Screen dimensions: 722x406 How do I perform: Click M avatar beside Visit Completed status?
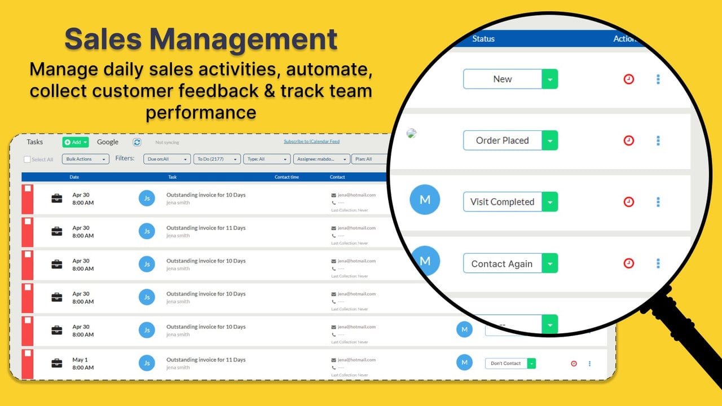click(x=425, y=200)
